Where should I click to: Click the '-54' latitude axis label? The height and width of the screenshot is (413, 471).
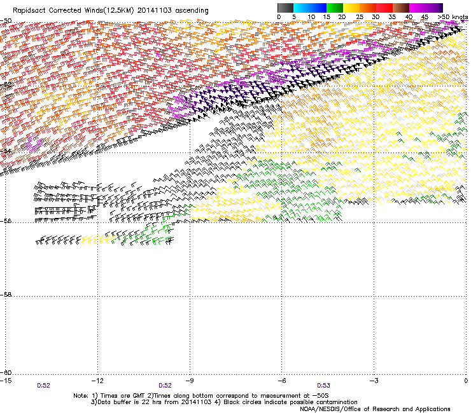point(6,151)
